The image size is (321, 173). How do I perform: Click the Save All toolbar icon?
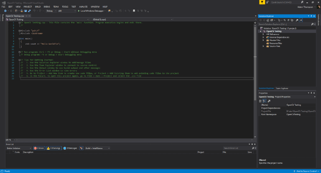point(29,11)
